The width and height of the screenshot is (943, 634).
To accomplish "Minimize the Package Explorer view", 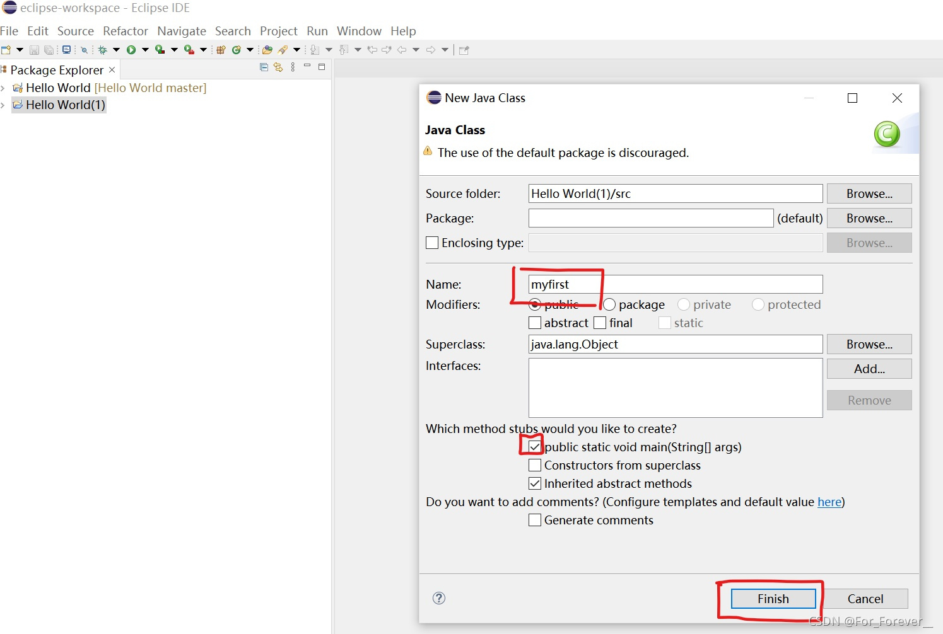I will [307, 66].
